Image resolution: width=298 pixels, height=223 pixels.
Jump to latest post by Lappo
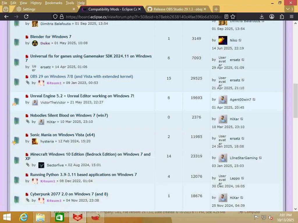click(x=242, y=178)
